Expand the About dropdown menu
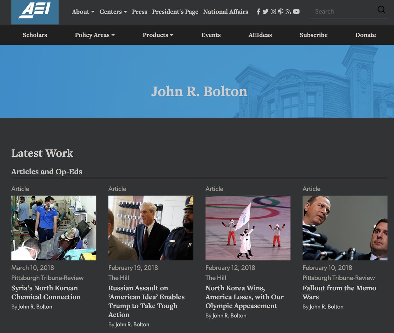Viewport: 394px width, 333px height. pos(83,12)
